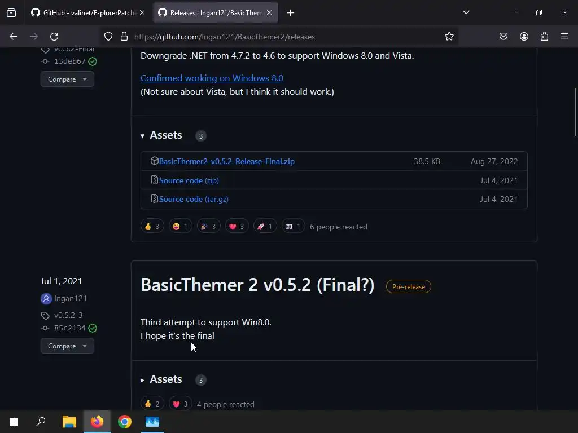Click Ingan121 avatar icon
This screenshot has width=578, height=433.
pyautogui.click(x=46, y=299)
